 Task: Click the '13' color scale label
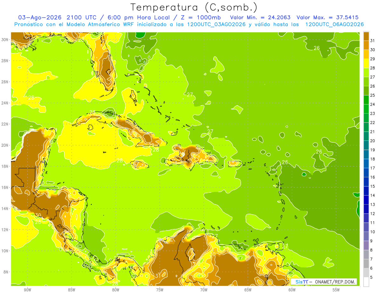[372, 205]
